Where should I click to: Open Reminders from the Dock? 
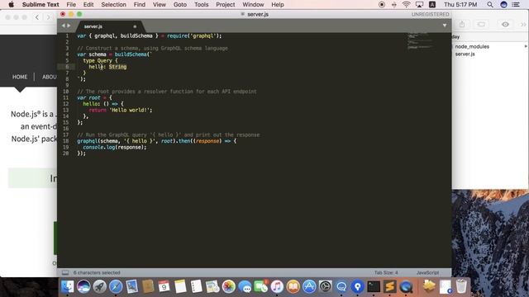197,286
